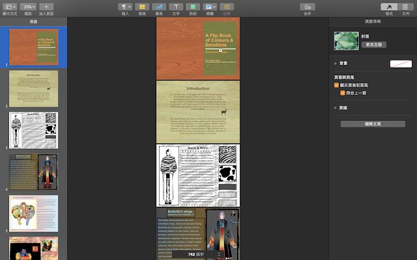This screenshot has height=260, width=417.
Task: Expand the Page Number (頁碼) section
Action: pyautogui.click(x=336, y=108)
